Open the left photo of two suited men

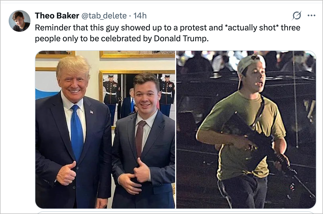point(105,130)
